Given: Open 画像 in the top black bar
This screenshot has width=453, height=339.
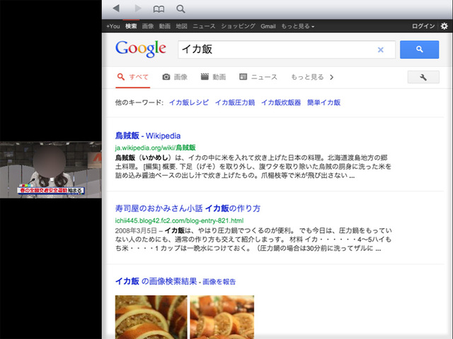Looking at the screenshot, I should pos(148,26).
